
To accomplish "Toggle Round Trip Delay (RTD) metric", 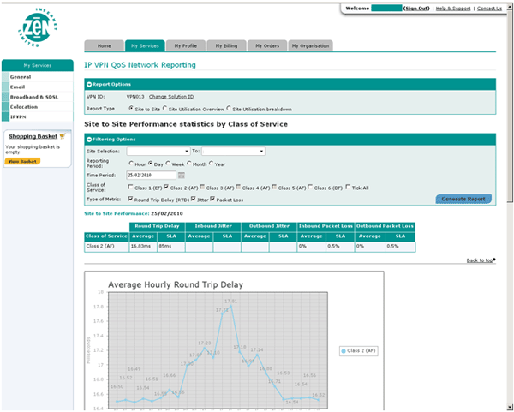I will click(x=130, y=199).
